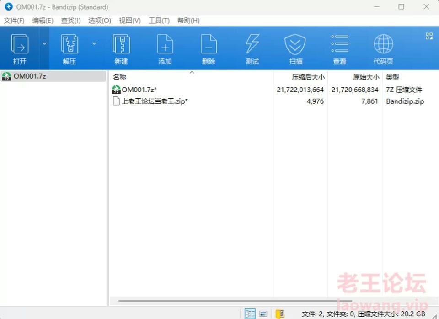Click the 代码页 (Code page) globe icon

pyautogui.click(x=383, y=49)
